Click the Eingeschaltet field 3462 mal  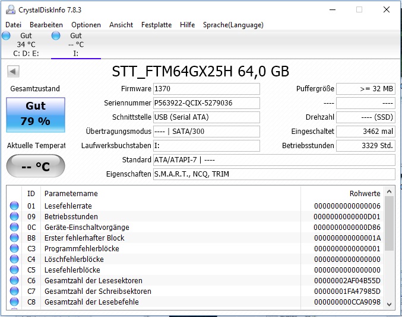point(366,132)
